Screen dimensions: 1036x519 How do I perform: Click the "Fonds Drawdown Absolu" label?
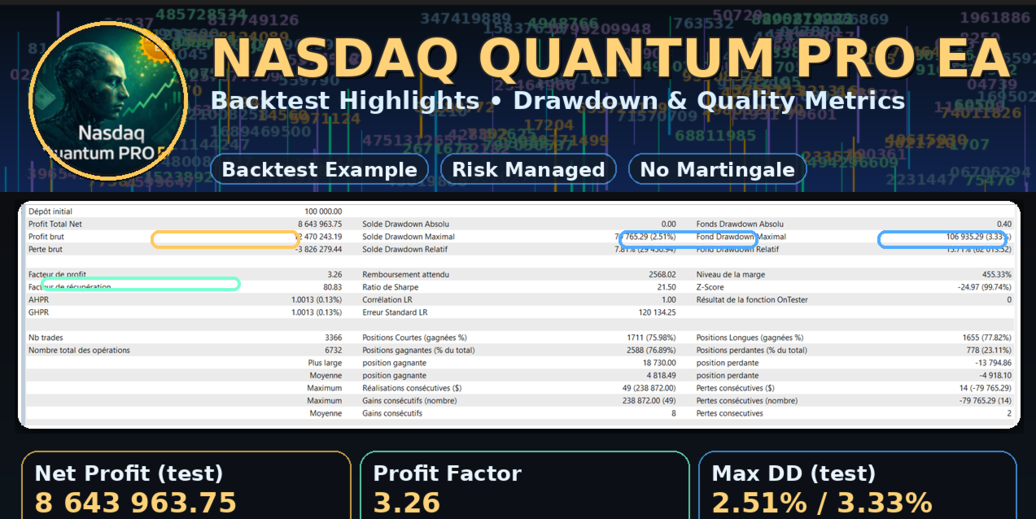click(x=740, y=224)
